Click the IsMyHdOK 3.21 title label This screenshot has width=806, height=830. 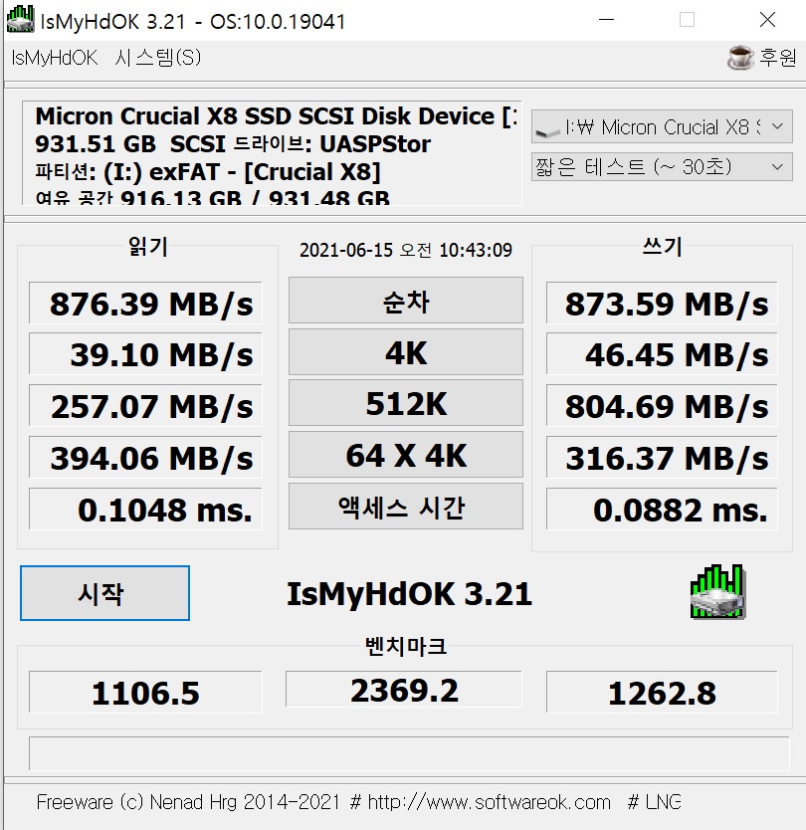point(409,594)
